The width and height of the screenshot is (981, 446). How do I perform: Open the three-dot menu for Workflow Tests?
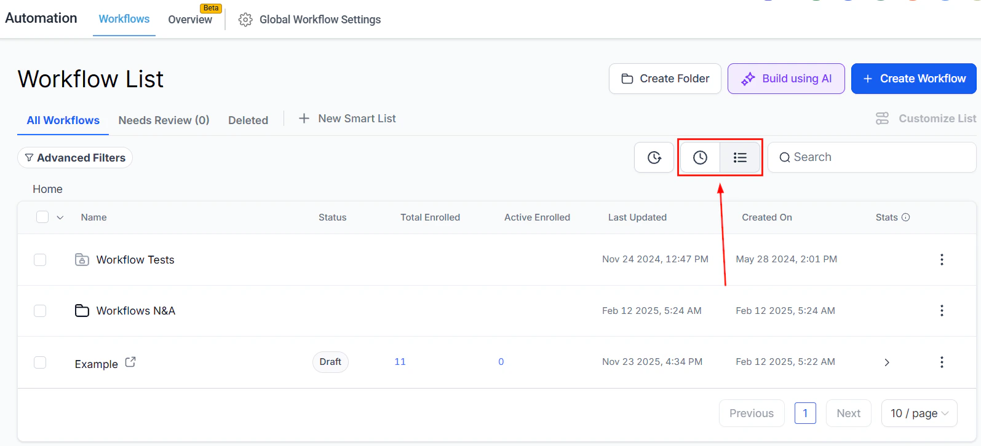pyautogui.click(x=942, y=260)
